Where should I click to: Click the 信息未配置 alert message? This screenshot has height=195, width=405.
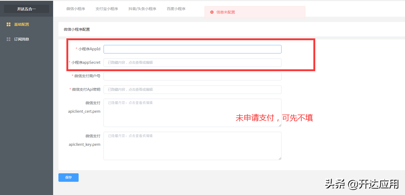click(255, 12)
